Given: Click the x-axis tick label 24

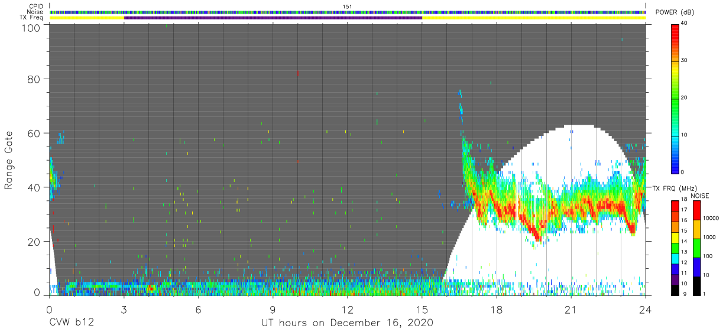Looking at the screenshot, I should 646,310.
